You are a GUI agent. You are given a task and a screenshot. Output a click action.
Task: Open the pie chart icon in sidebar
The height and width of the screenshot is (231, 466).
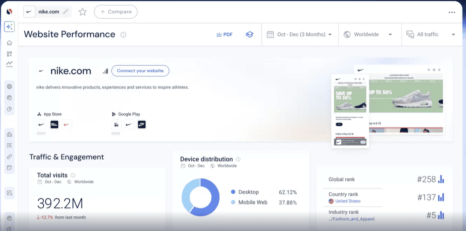[x=9, y=109]
